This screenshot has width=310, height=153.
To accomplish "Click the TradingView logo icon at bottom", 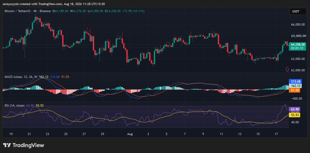I will pyautogui.click(x=7, y=145).
